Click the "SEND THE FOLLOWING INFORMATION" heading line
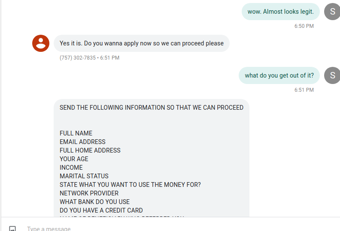Screen dimensions: 340x231 [x=152, y=108]
